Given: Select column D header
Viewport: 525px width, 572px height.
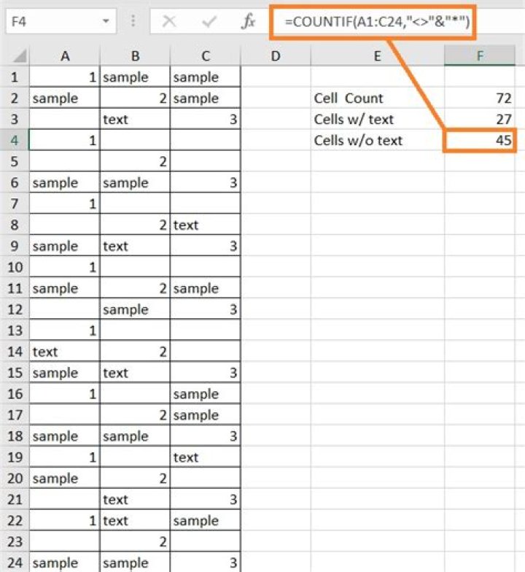Looking at the screenshot, I should (276, 56).
